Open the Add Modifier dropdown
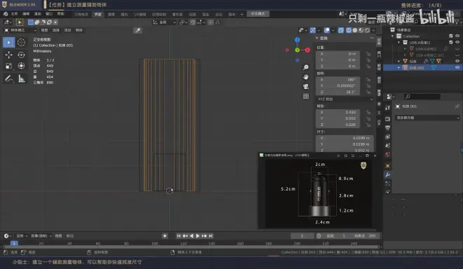Image resolution: width=463 pixels, height=269 pixels. 427,118
